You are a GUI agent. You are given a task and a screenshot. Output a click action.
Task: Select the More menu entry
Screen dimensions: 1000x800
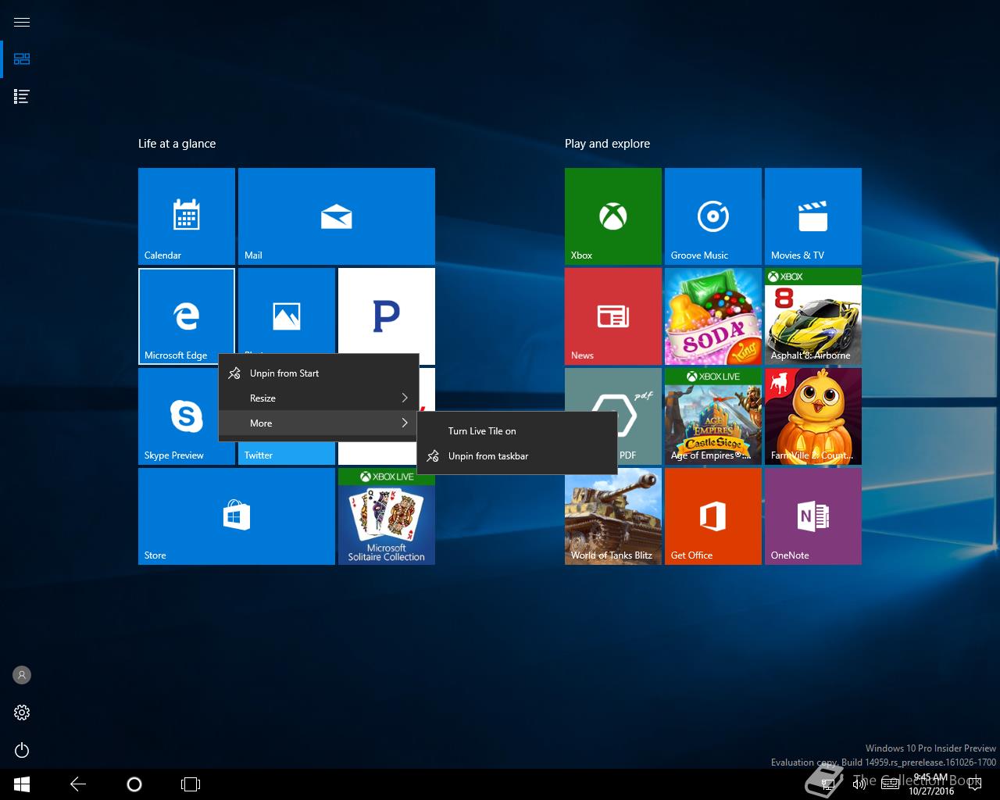[x=319, y=423]
